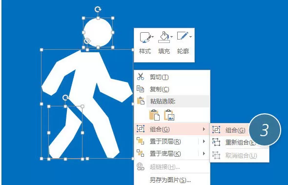288x185 pixels.
Task: Click the regroup icon in the submenu
Action: pyautogui.click(x=216, y=142)
